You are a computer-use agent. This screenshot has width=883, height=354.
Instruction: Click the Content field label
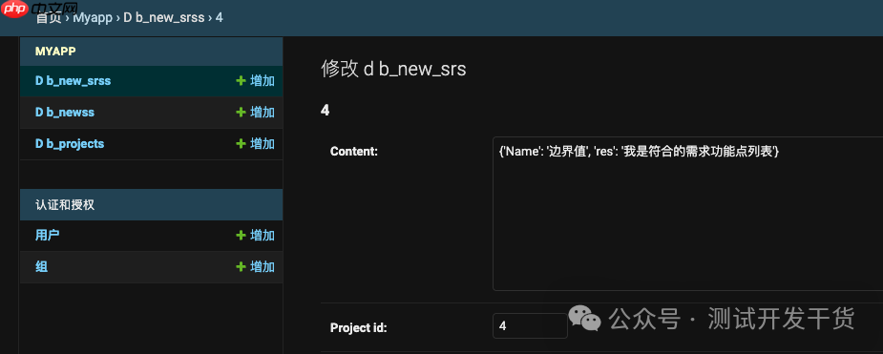tap(353, 152)
